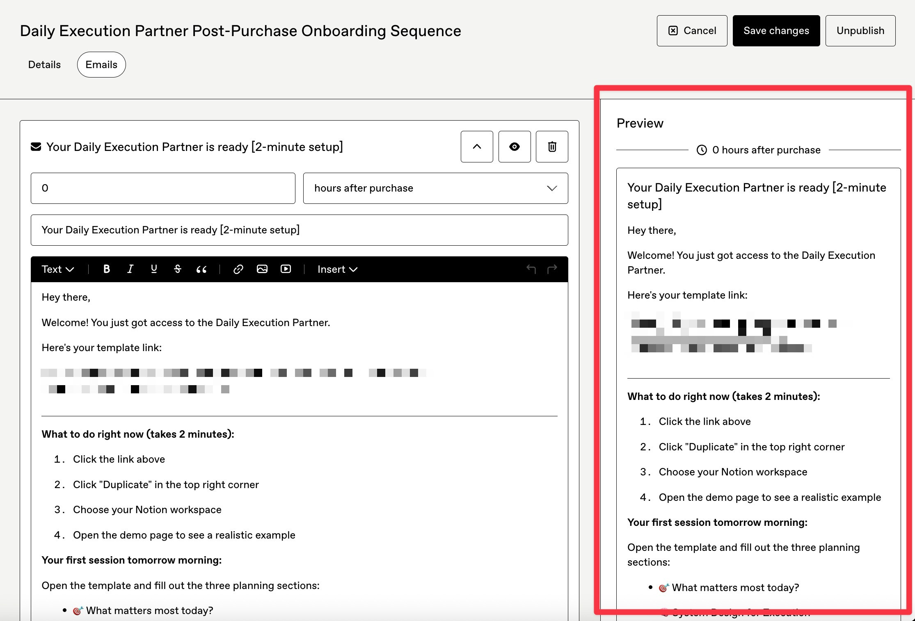Select the Emails tab
This screenshot has height=621, width=915.
(101, 65)
